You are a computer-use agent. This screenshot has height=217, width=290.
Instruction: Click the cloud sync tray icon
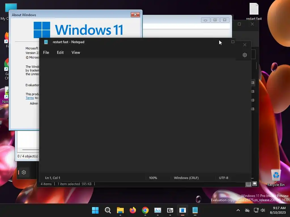(x=247, y=210)
